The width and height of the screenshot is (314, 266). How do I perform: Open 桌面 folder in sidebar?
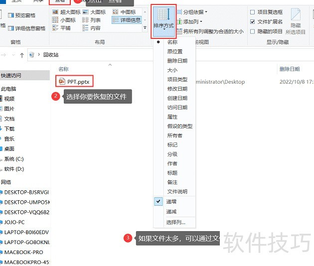tap(9, 149)
